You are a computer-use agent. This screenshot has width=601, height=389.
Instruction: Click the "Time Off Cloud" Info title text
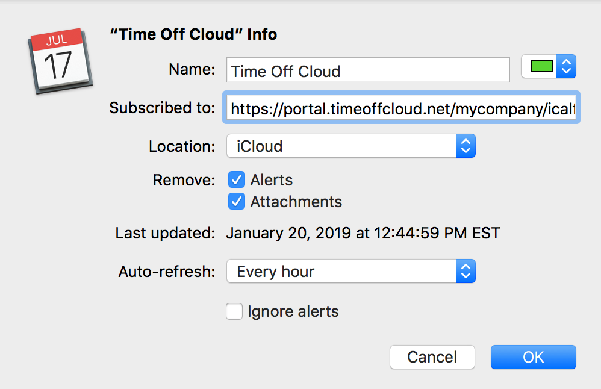(193, 34)
